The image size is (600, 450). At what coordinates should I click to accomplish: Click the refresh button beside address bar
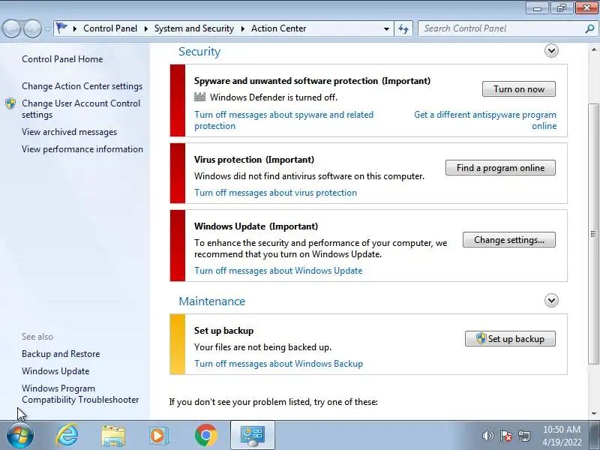click(403, 28)
